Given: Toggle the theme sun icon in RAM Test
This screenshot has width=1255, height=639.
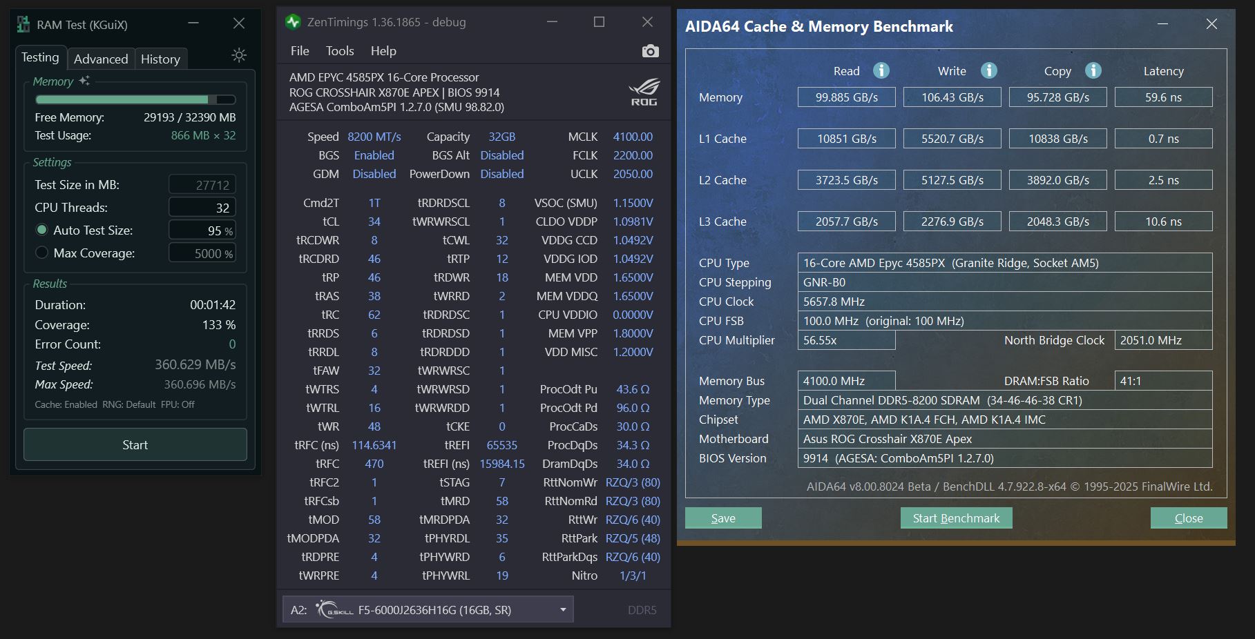Looking at the screenshot, I should (238, 55).
